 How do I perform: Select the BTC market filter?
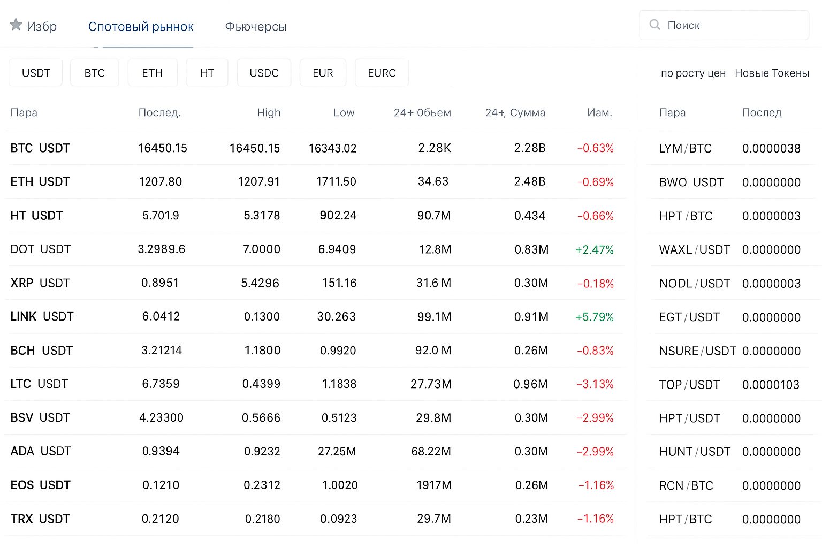pyautogui.click(x=95, y=73)
